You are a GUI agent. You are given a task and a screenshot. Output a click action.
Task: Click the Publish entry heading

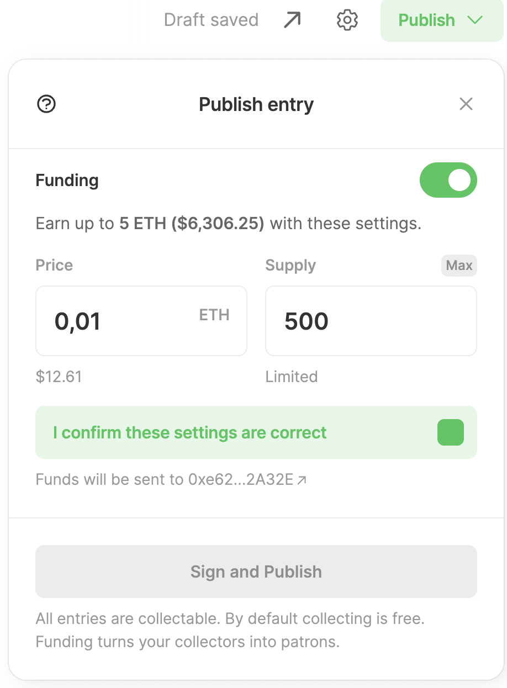click(x=256, y=104)
